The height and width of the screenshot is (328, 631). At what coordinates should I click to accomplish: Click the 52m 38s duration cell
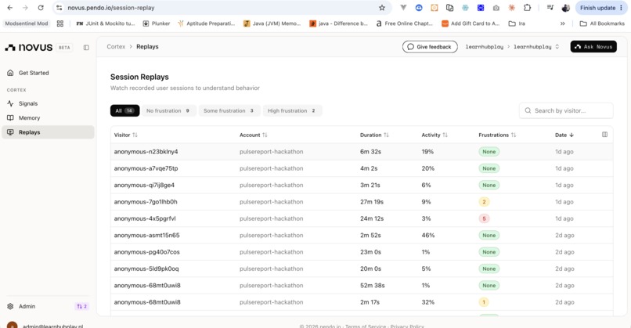[x=372, y=286]
